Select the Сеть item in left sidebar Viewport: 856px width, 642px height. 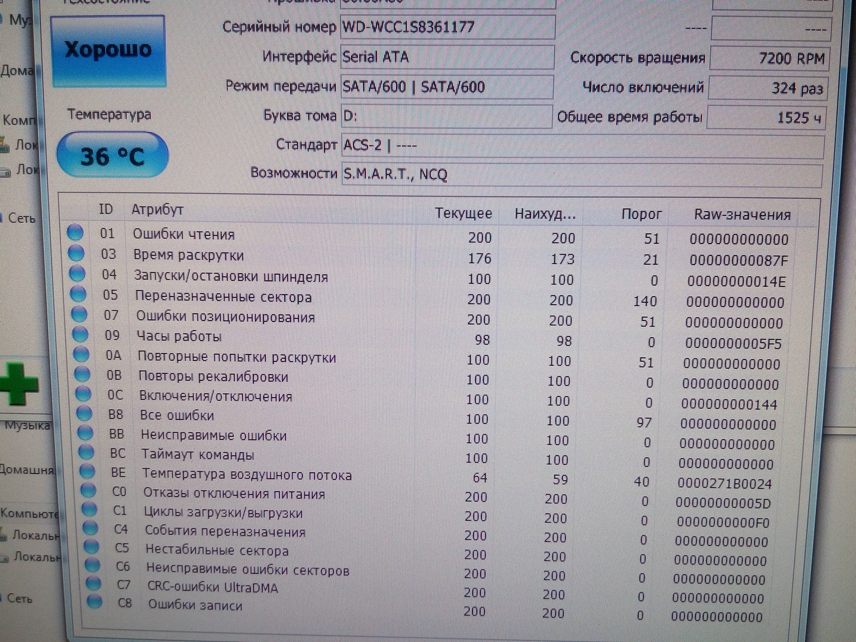click(x=22, y=218)
